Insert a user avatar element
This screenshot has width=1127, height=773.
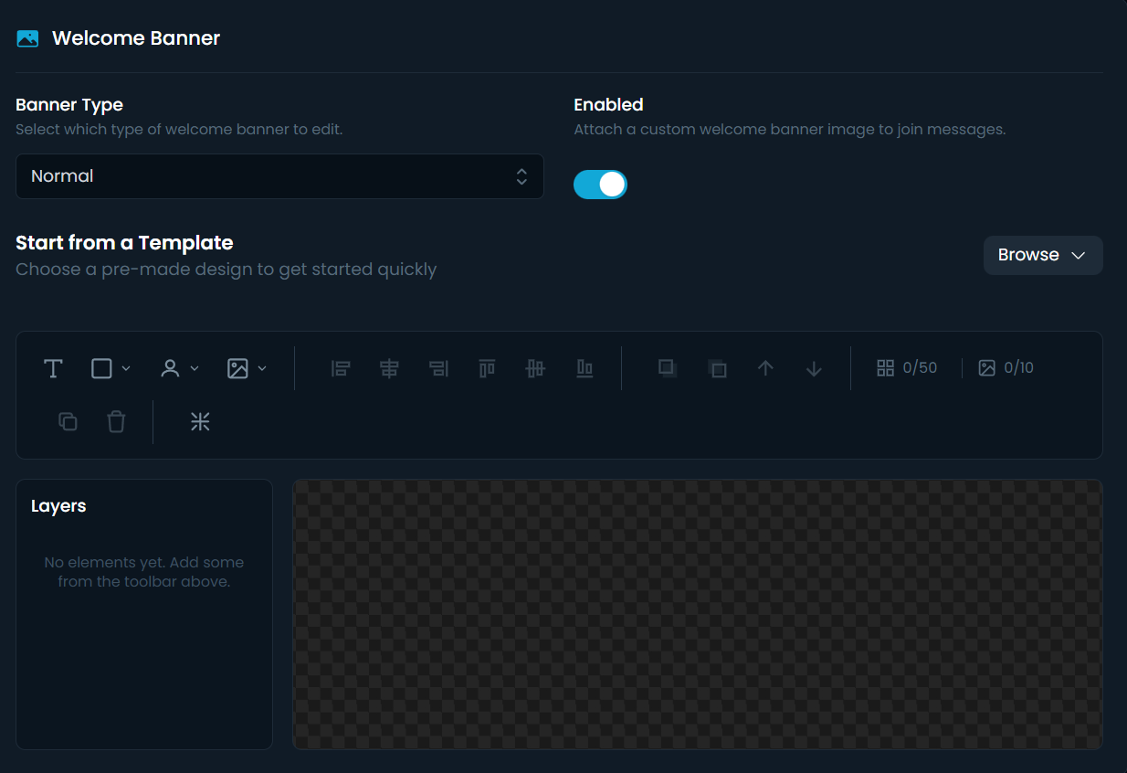[169, 368]
